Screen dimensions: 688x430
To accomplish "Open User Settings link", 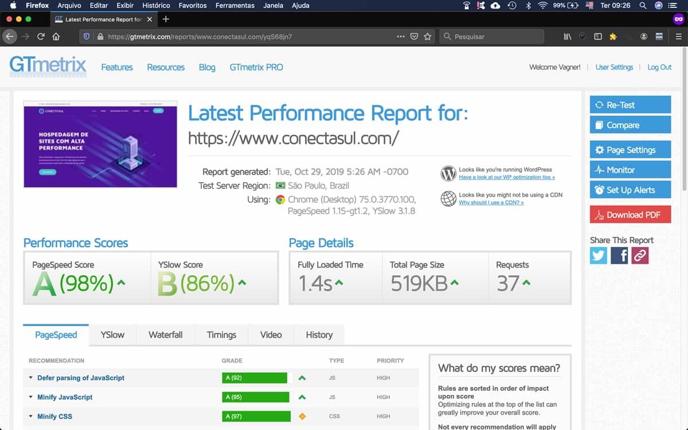I will 614,67.
